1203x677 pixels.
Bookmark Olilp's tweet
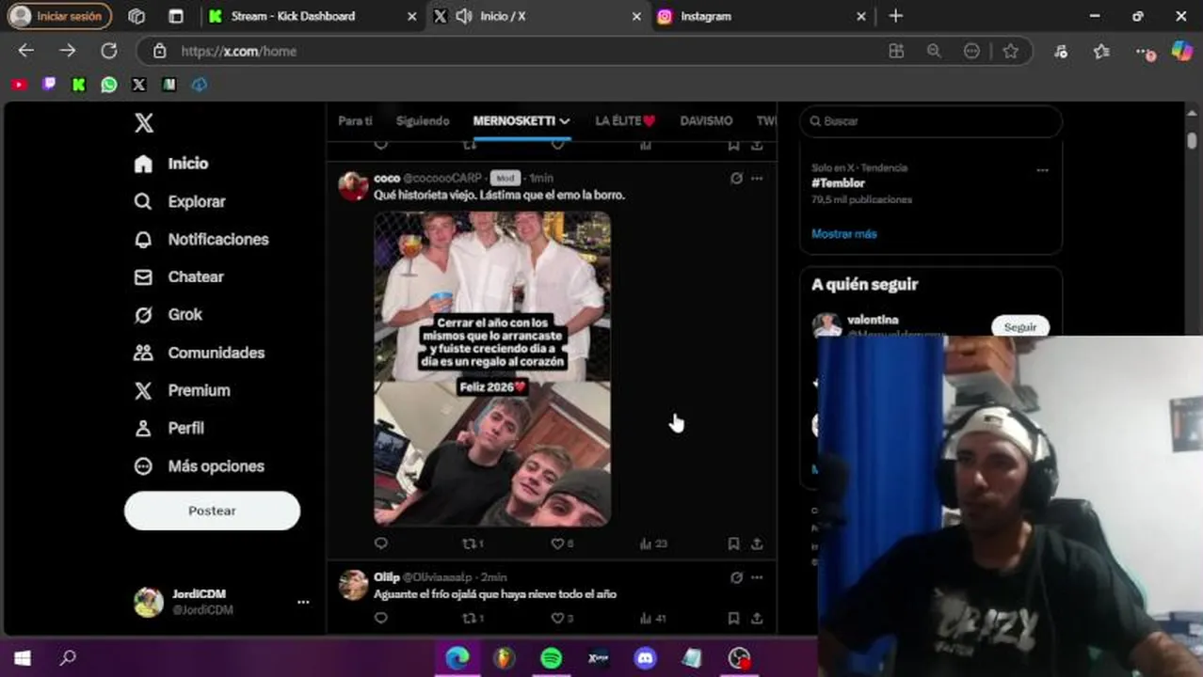point(733,618)
